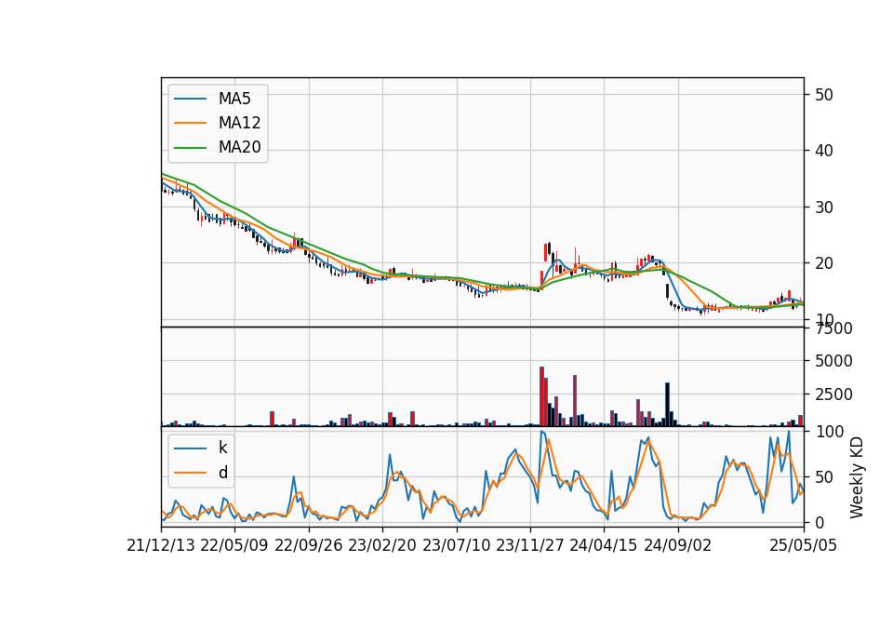Click the blue k legend line sample
Viewport: 893px width, 642px height.
point(190,448)
